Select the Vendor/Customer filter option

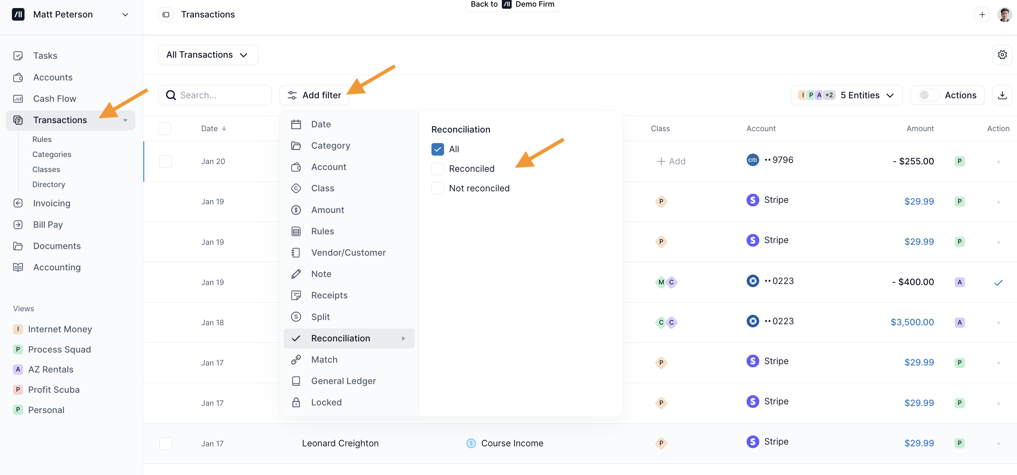348,253
